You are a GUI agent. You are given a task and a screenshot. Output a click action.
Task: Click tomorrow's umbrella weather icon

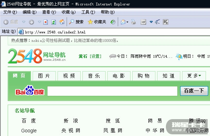point(179,56)
